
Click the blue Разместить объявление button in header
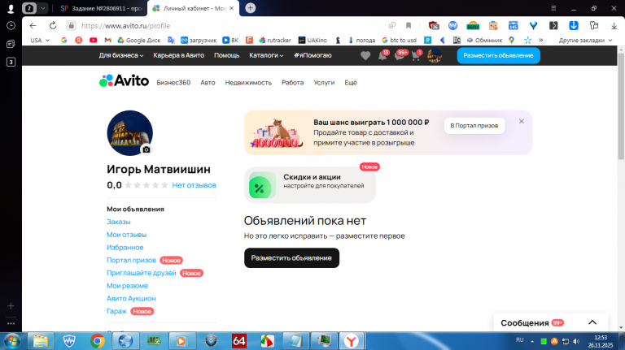[x=498, y=55]
